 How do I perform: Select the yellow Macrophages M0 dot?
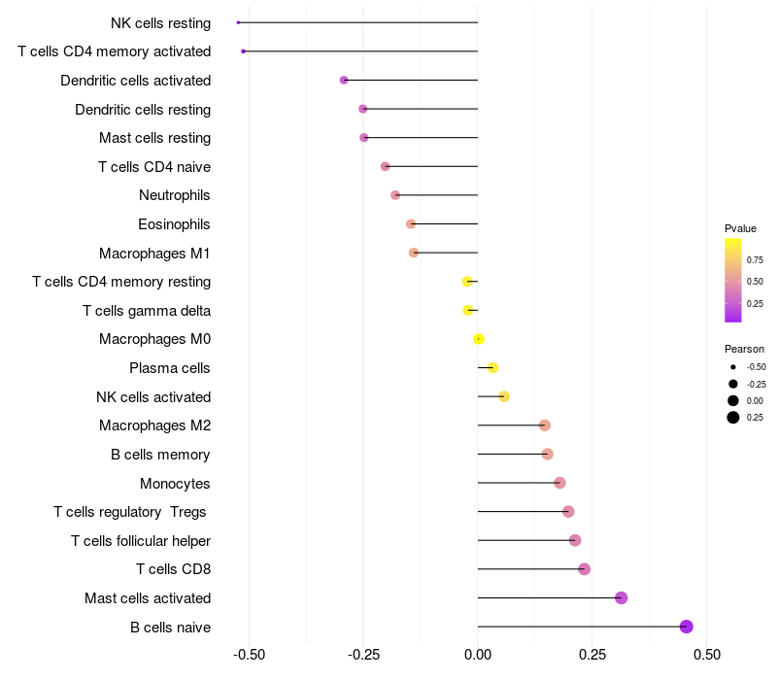pos(479,339)
